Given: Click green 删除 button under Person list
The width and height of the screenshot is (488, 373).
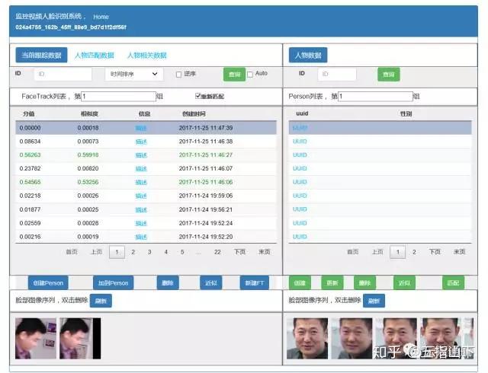Looking at the screenshot, I should [x=364, y=283].
